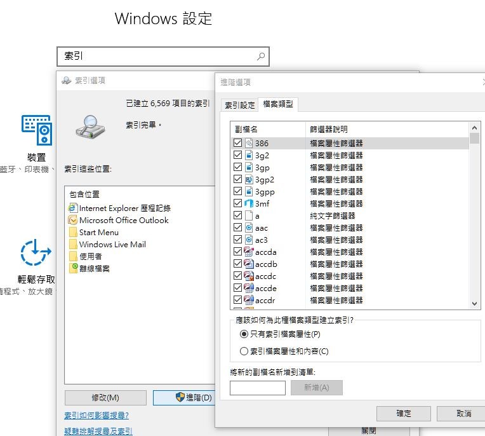485x436 pixels.
Task: Click the 新增(A) button
Action: (x=316, y=388)
